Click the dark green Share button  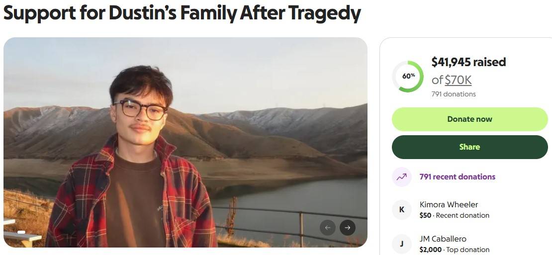tap(469, 147)
